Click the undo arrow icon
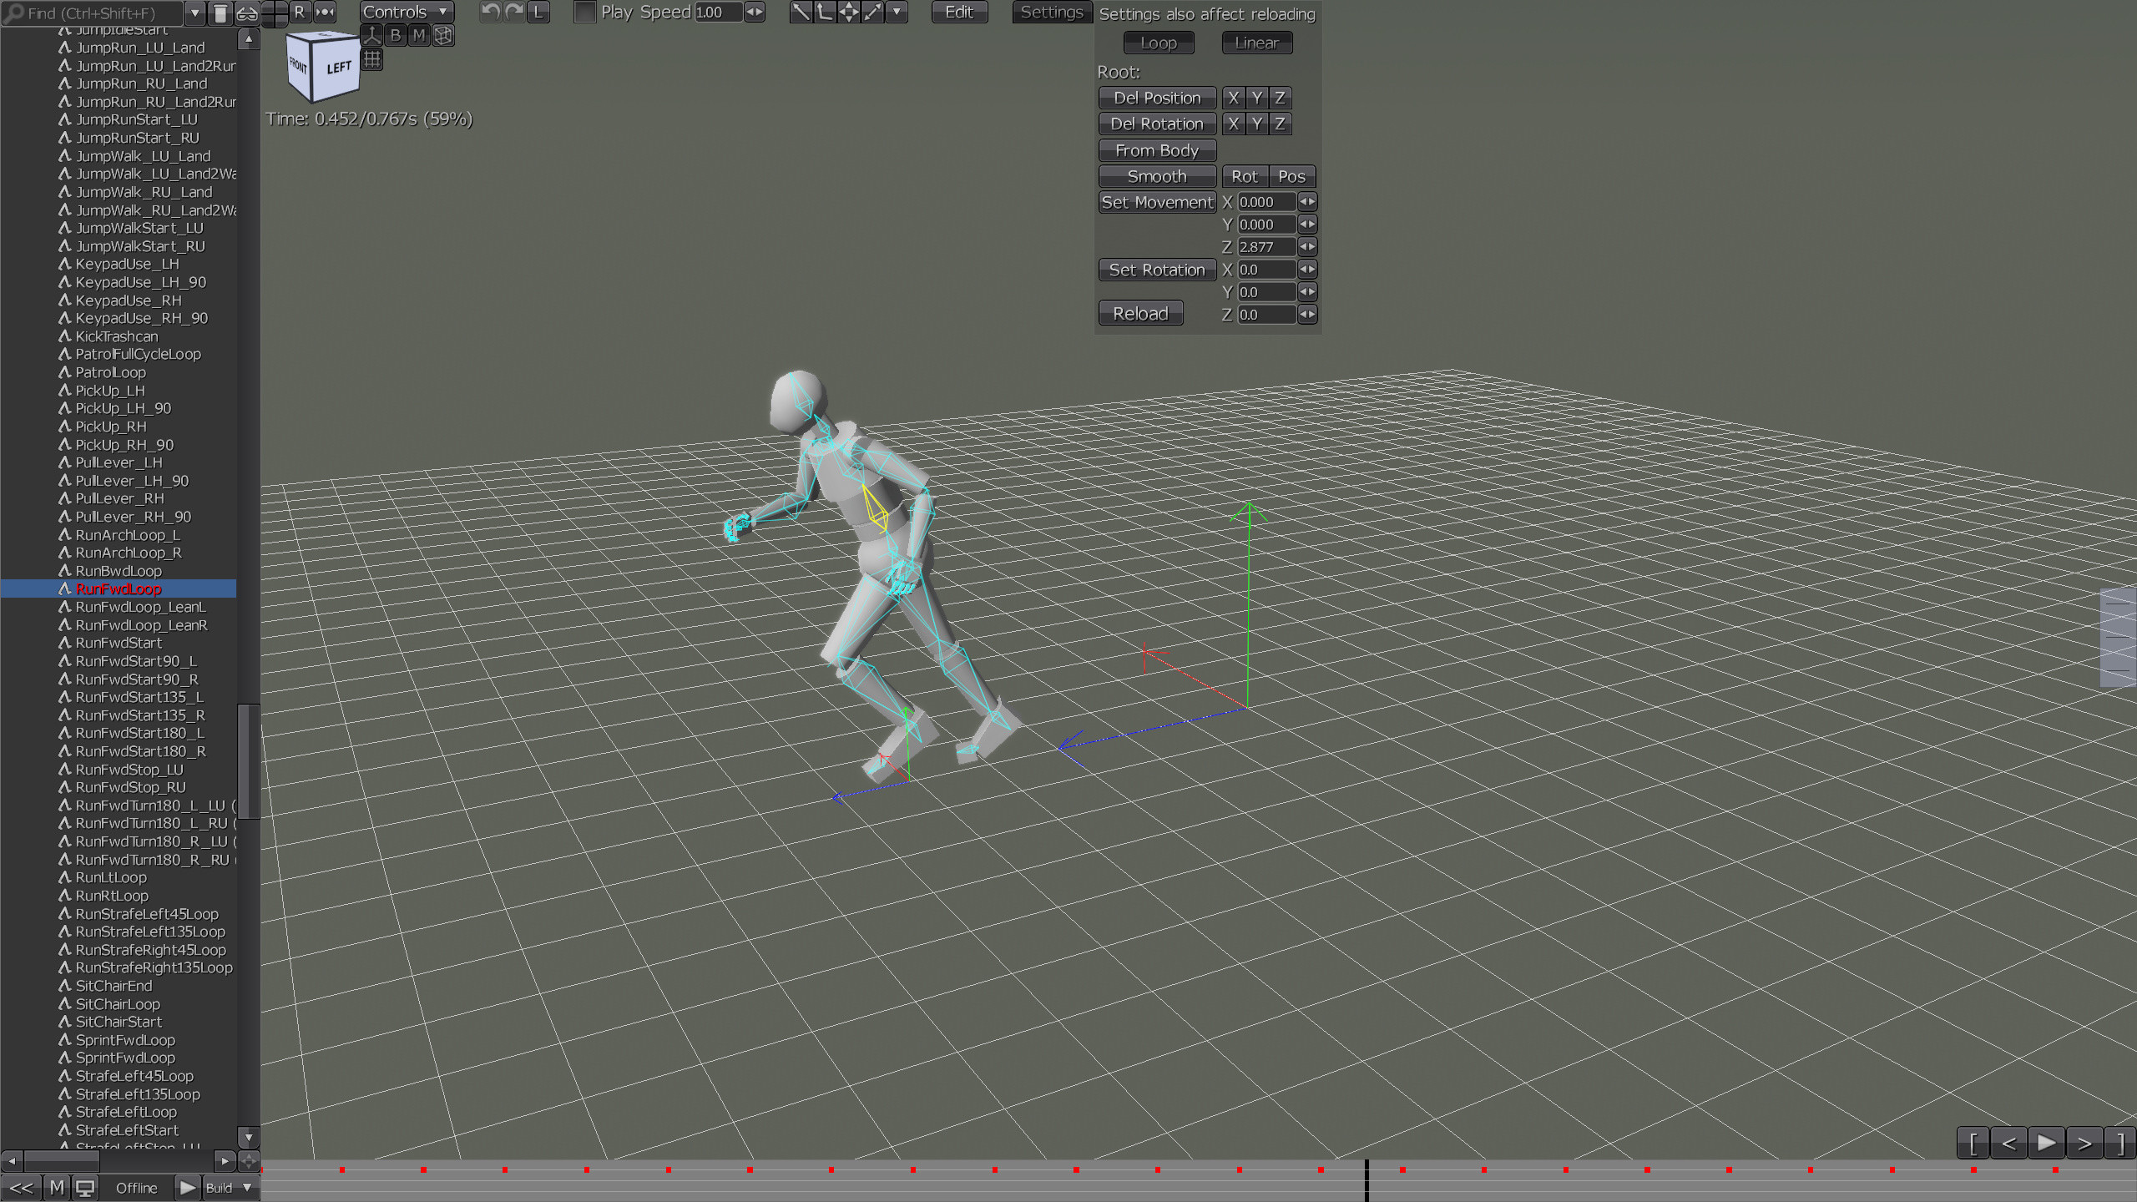 [x=491, y=12]
